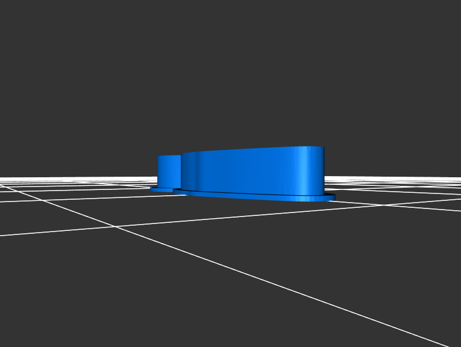Click the bright highlight on the body's right end
Screen dimensions: 461x347
pos(304,170)
